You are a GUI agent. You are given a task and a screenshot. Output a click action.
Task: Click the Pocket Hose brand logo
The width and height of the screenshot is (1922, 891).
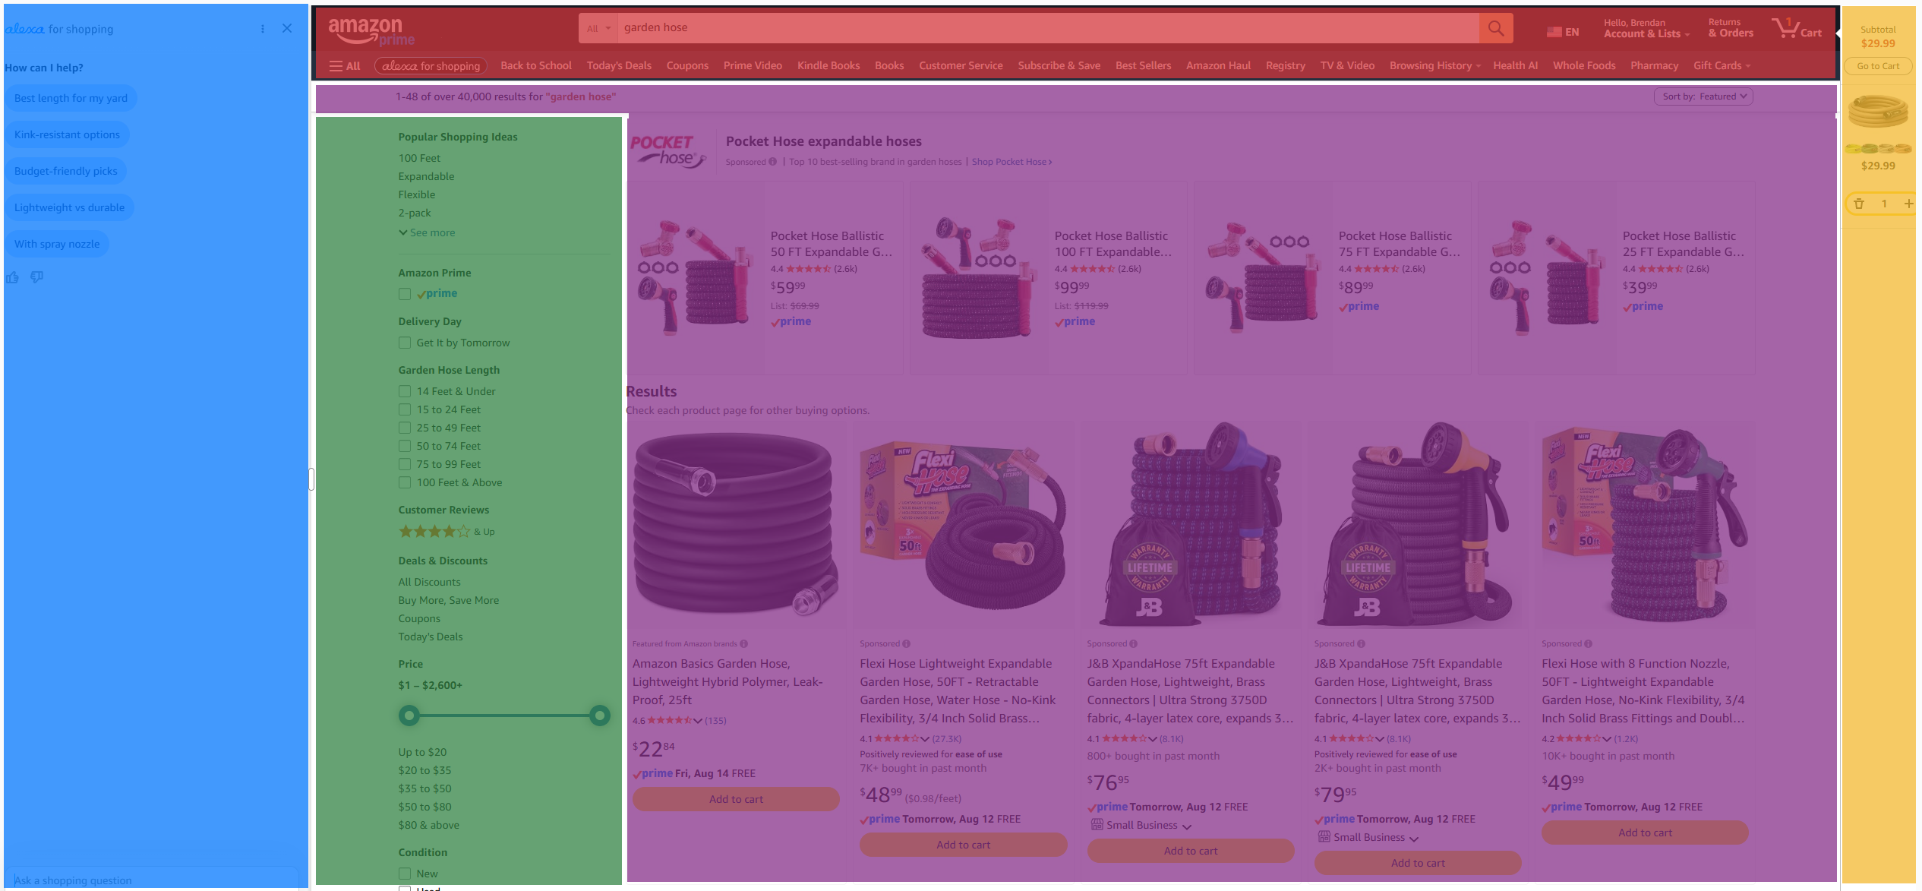coord(667,151)
